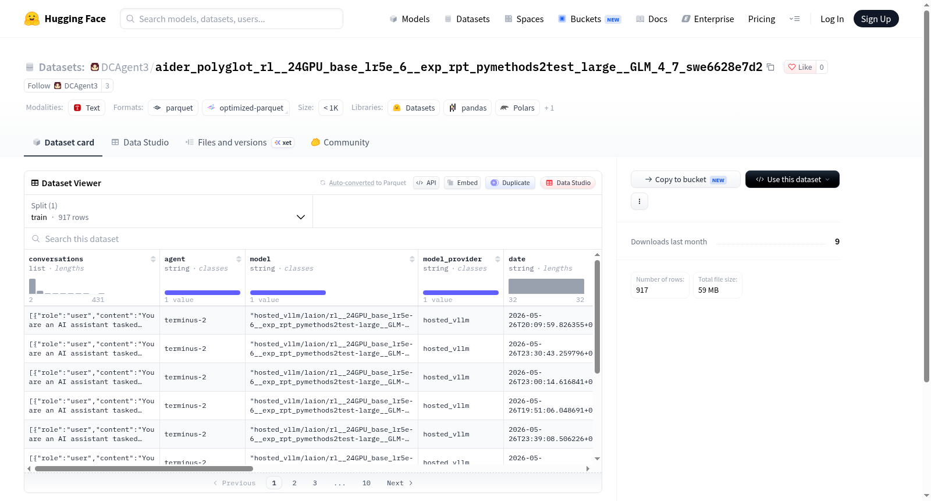Click the DCAgent3 avatar icon in title
Image resolution: width=931 pixels, height=501 pixels.
tap(95, 67)
